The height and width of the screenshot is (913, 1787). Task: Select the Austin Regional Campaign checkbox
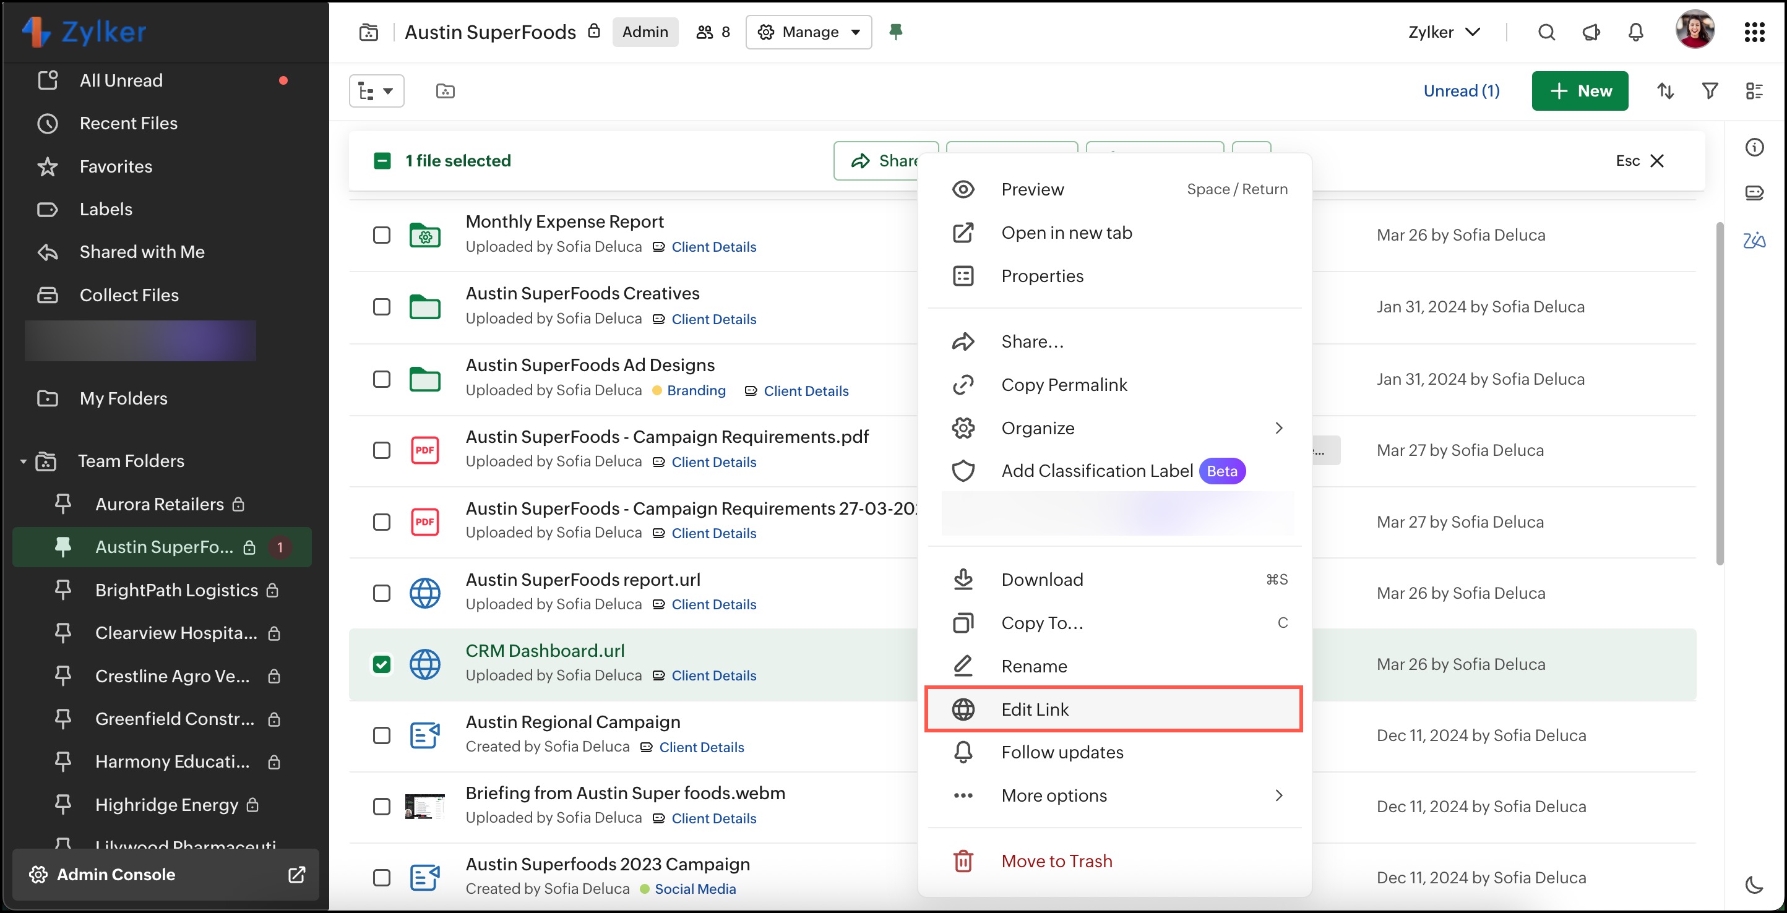click(x=382, y=735)
